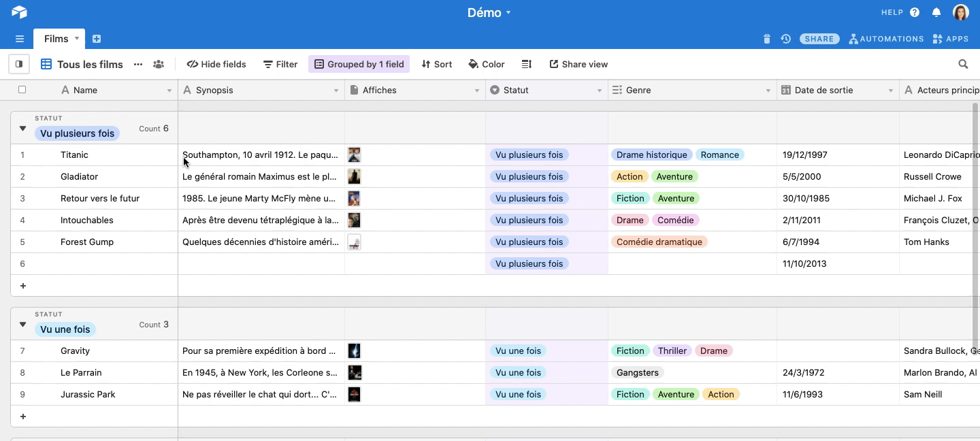980x441 pixels.
Task: Open the Synopsis column dropdown arrow
Action: [x=336, y=91]
